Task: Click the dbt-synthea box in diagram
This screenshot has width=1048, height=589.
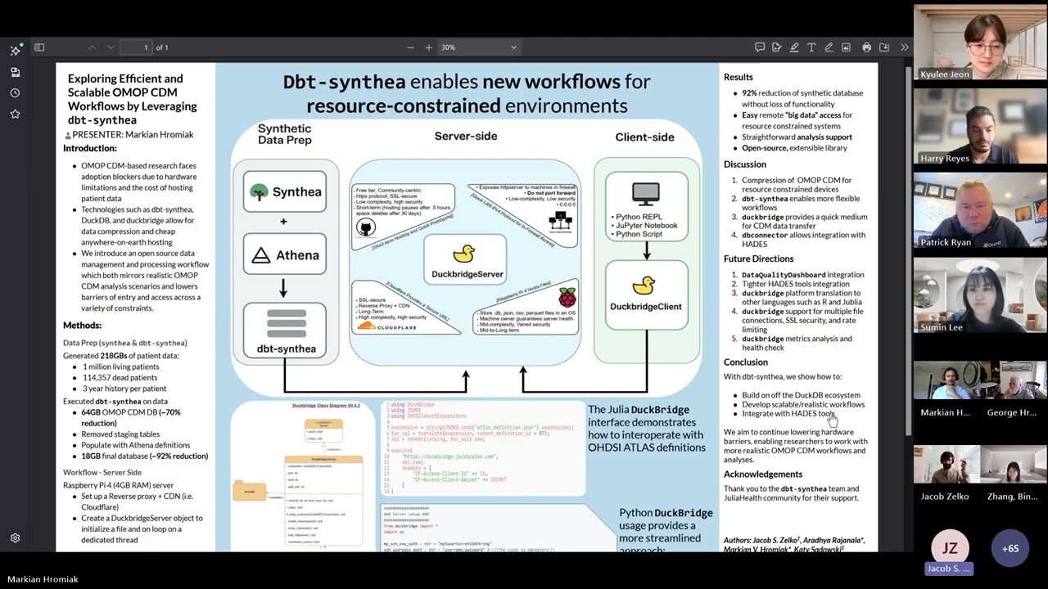Action: (286, 330)
